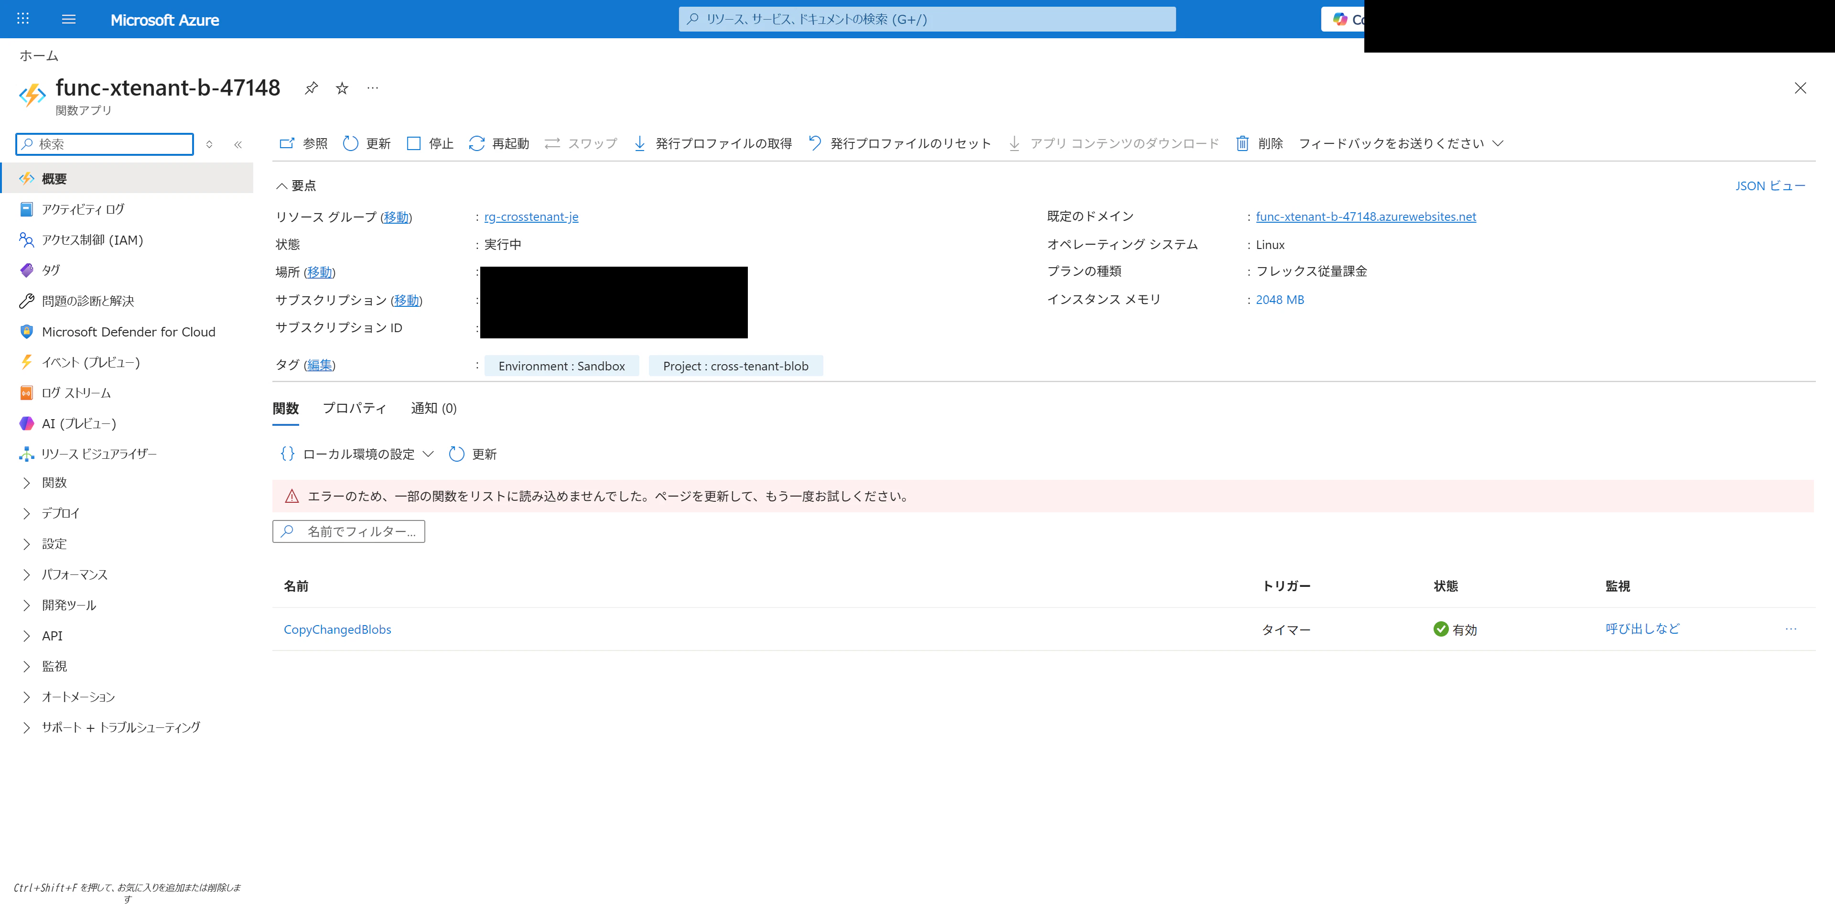This screenshot has width=1835, height=909.
Task: Switch to the 通知 (0) tab
Action: [434, 408]
